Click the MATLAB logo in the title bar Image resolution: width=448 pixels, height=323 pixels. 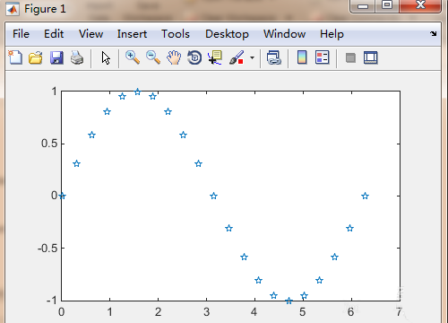click(13, 9)
